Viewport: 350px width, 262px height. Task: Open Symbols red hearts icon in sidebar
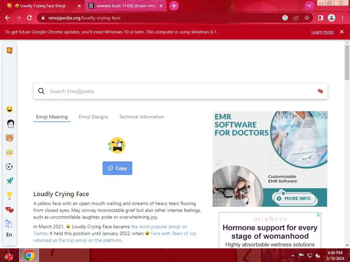pyautogui.click(x=9, y=210)
